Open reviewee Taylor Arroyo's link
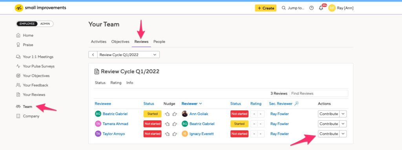Image resolution: width=402 pixels, height=150 pixels. [114, 134]
